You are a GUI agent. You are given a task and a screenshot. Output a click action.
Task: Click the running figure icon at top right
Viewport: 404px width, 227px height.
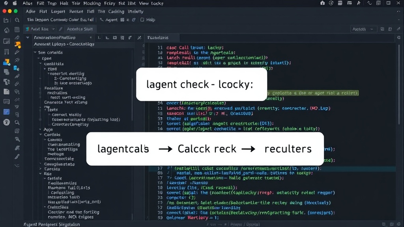358,3
